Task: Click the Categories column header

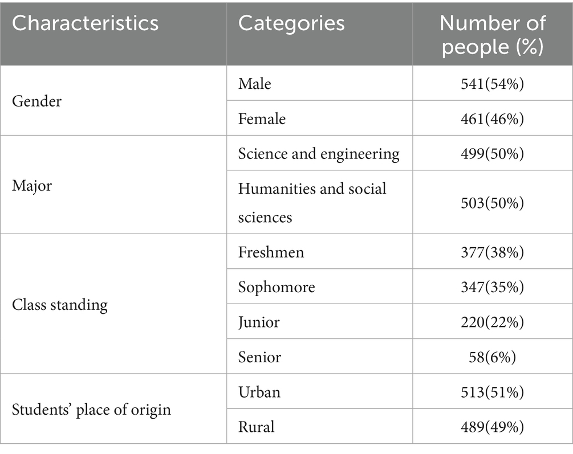Action: click(x=291, y=24)
